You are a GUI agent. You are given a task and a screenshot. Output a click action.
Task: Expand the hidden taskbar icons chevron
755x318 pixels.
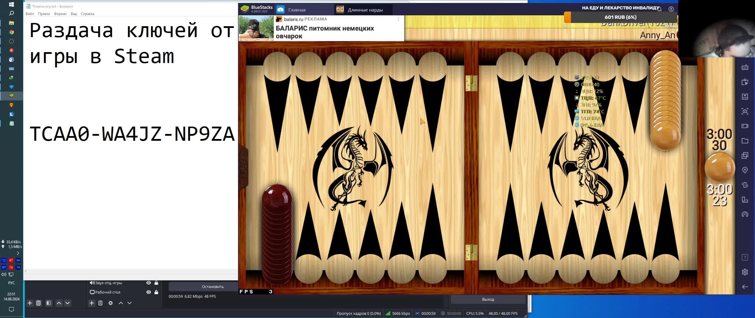[18, 253]
